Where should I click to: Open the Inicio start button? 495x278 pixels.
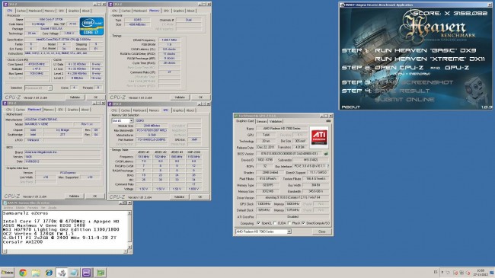(x=7, y=273)
